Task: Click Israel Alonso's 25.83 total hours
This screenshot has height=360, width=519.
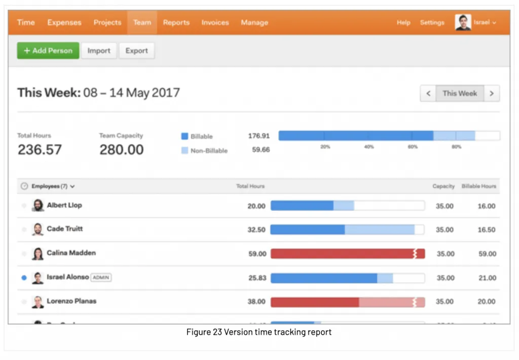Action: tap(257, 278)
